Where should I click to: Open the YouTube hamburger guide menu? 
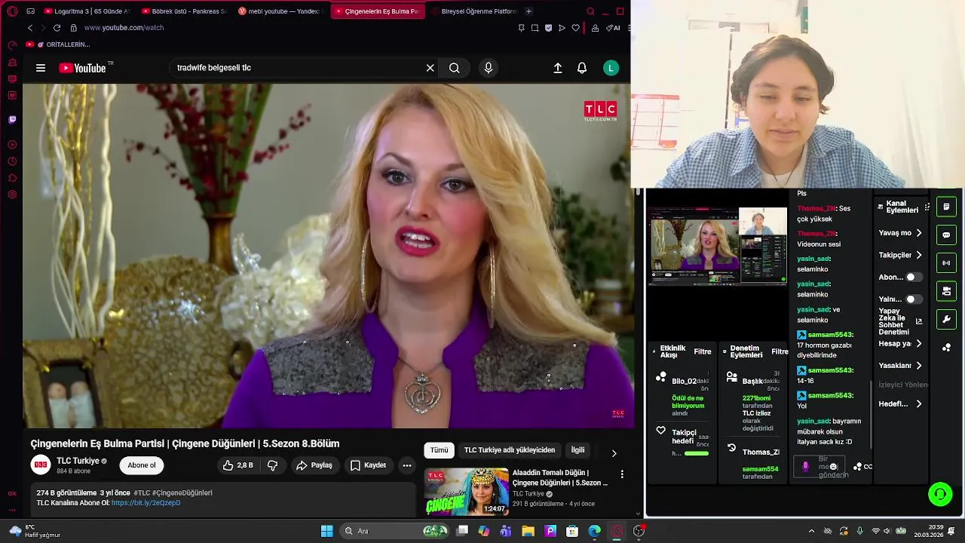tap(41, 68)
